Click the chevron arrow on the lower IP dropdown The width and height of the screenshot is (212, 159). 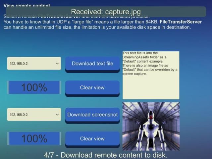57,115
